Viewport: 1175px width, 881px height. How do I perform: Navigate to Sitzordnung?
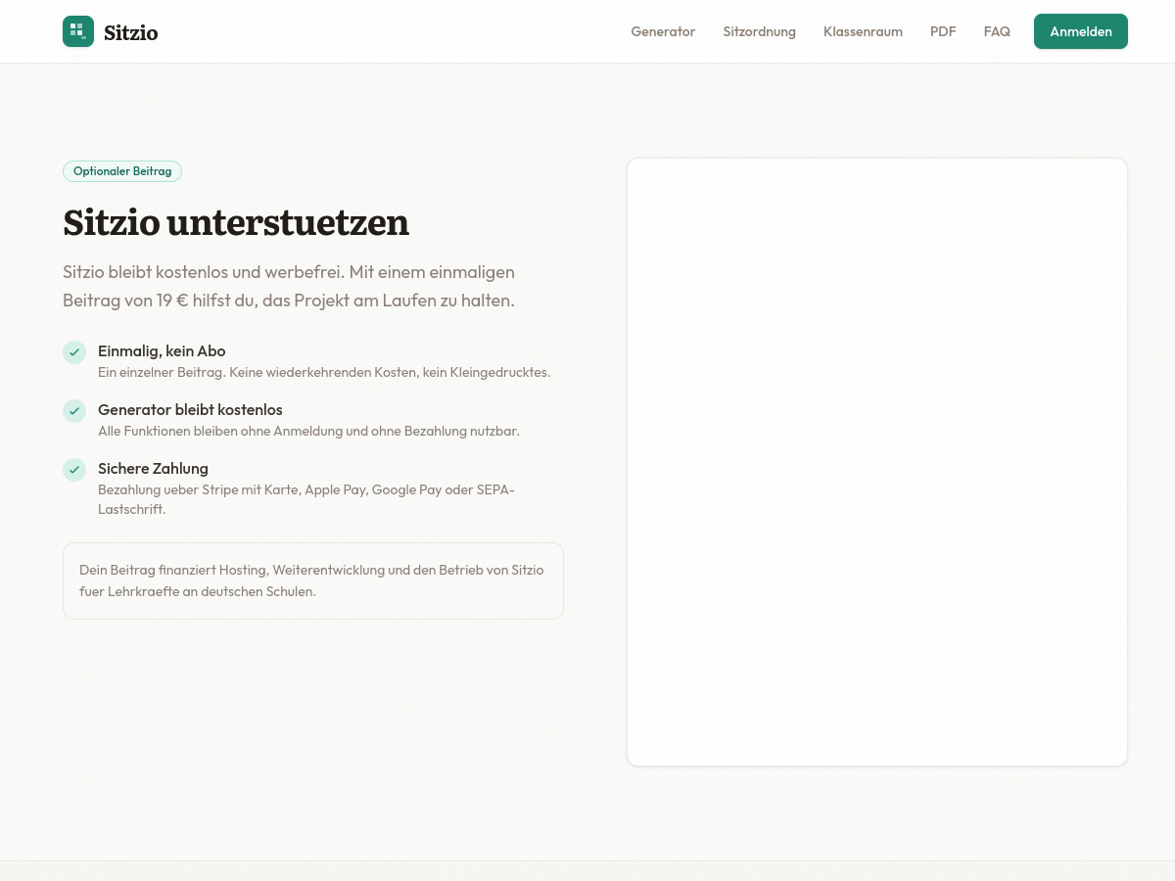click(759, 31)
